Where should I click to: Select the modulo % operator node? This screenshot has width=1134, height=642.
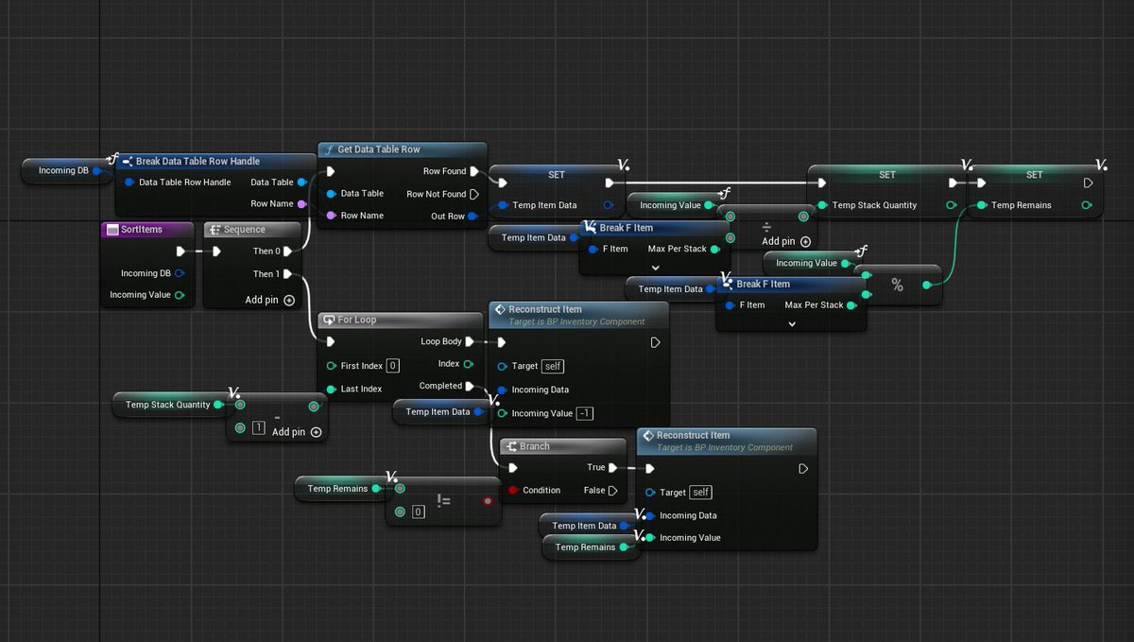tap(897, 285)
